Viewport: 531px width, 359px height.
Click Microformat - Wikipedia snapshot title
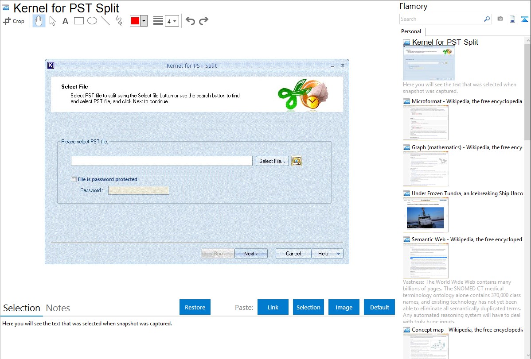pos(467,101)
